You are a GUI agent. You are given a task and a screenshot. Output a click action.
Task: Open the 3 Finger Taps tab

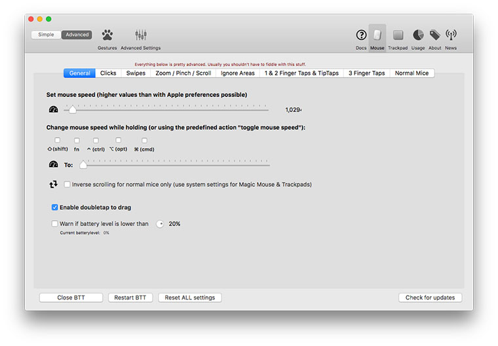point(367,73)
